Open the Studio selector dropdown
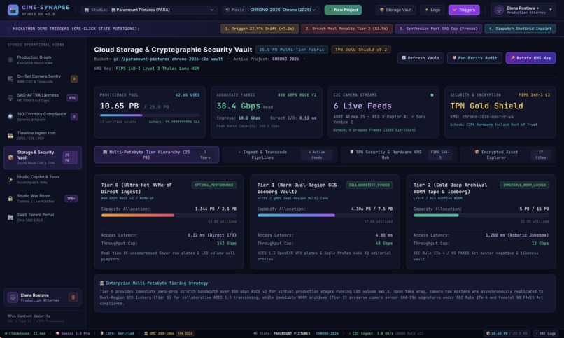Screen dimensions: 564x338 [149, 10]
